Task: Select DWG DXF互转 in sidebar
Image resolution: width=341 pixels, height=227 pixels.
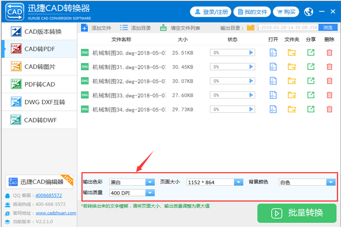Action: [40, 102]
